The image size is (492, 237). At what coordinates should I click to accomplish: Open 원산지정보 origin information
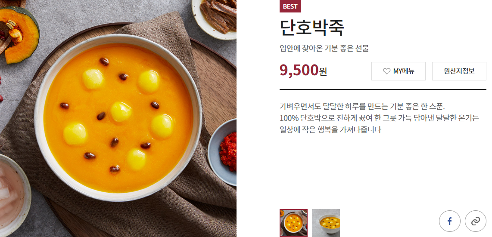pos(459,71)
